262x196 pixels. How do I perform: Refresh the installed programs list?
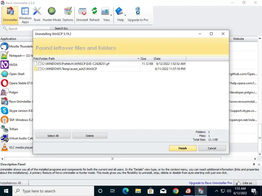click(x=94, y=15)
